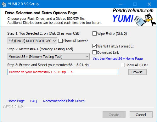Click the Cancel button

click(141, 115)
